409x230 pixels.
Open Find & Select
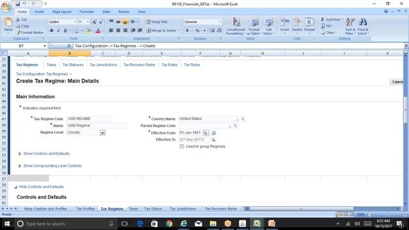(x=362, y=26)
